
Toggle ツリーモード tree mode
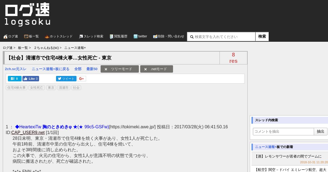tap(120, 69)
